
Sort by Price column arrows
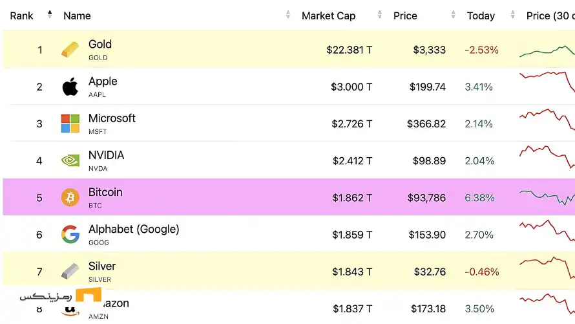click(454, 15)
